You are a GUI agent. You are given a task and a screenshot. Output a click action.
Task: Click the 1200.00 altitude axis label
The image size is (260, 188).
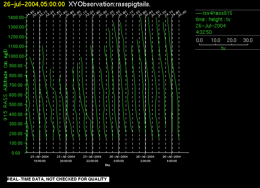(16, 37)
